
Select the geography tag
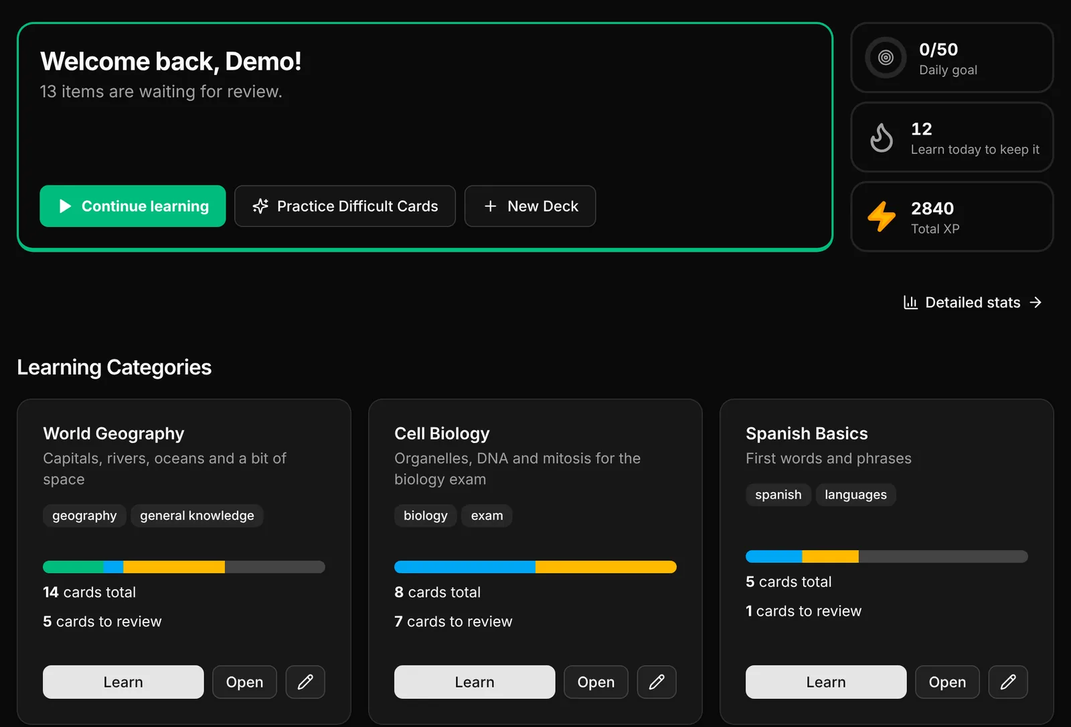pyautogui.click(x=84, y=515)
